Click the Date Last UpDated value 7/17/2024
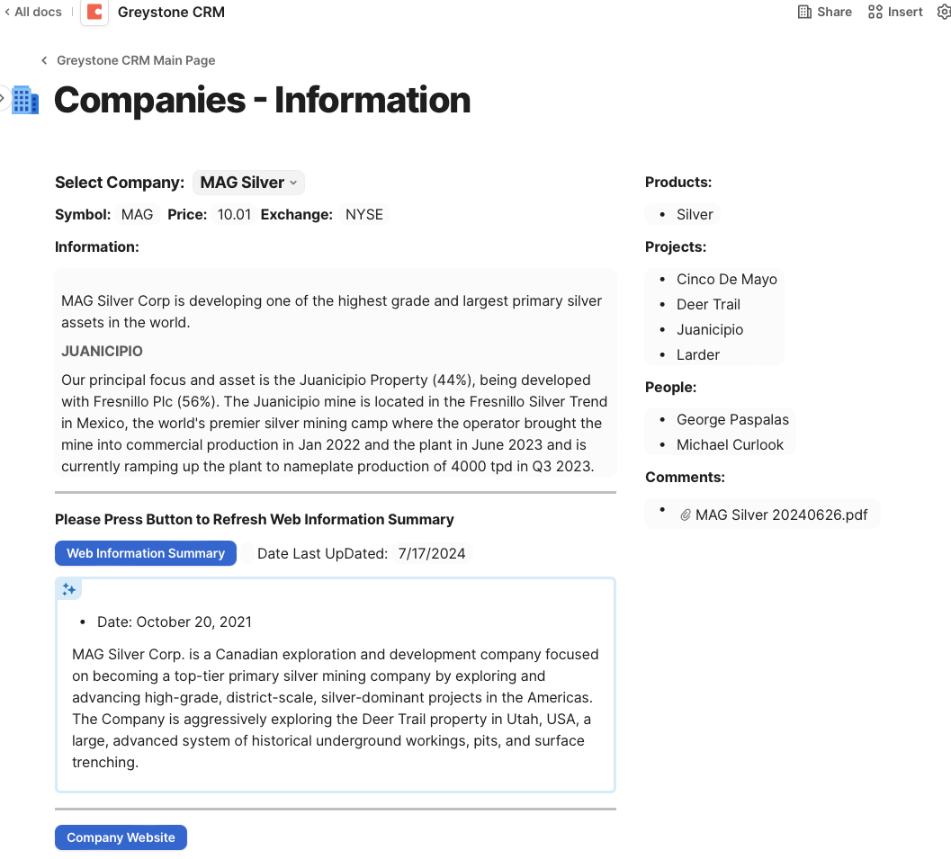The height and width of the screenshot is (859, 951). [431, 553]
